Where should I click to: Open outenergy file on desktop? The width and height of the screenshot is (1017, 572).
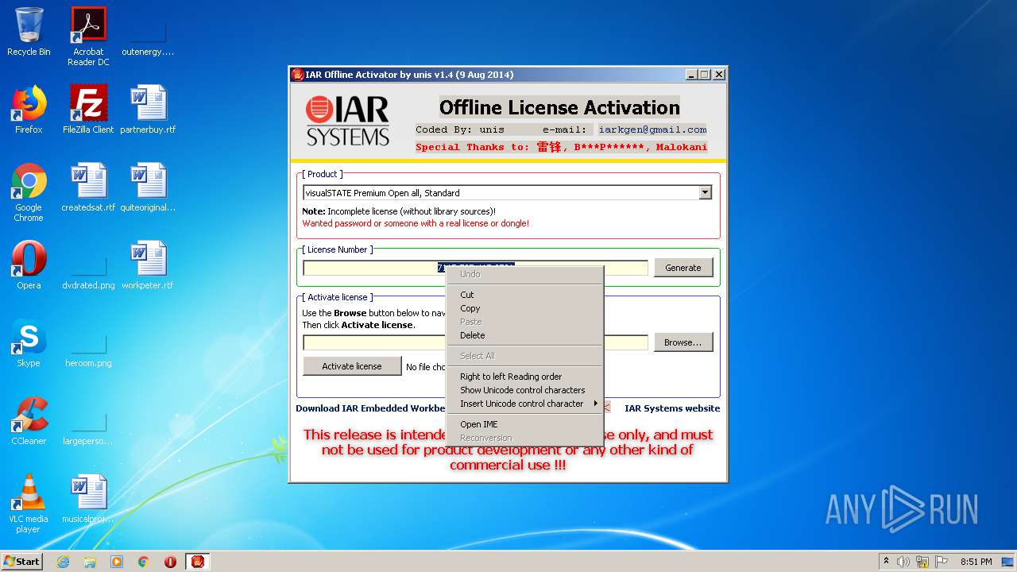pyautogui.click(x=148, y=36)
